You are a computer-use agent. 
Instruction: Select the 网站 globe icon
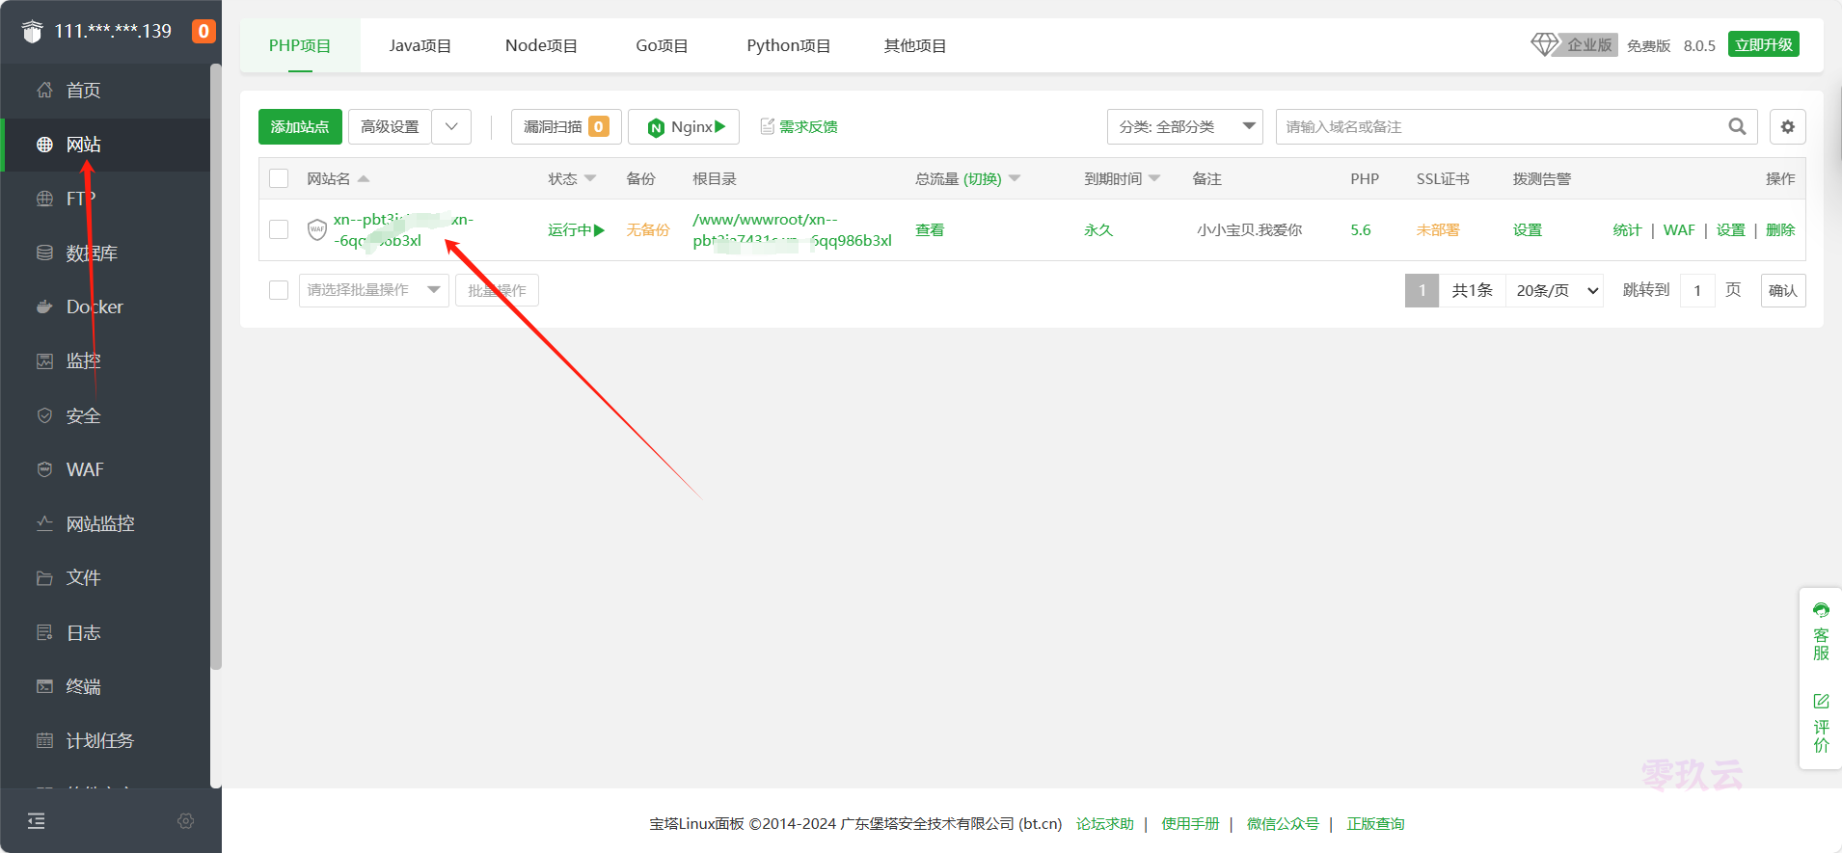44,145
